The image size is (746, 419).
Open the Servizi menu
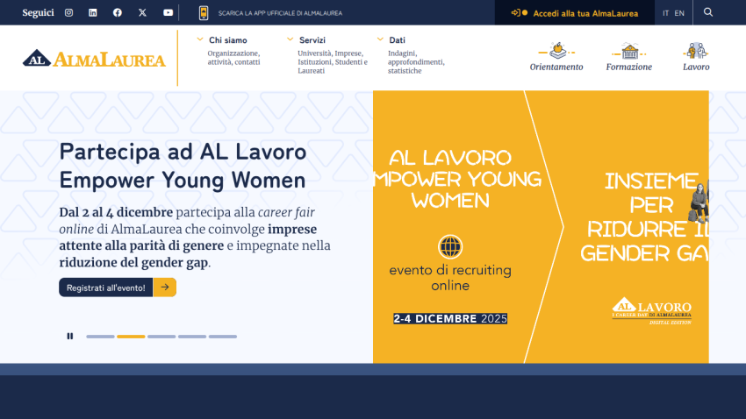tap(312, 40)
